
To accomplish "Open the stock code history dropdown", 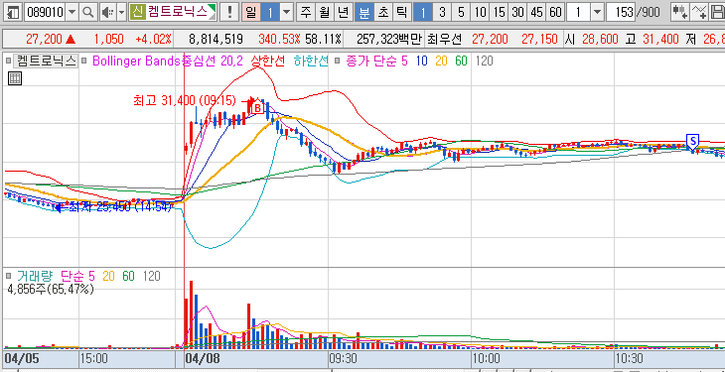I will [72, 13].
